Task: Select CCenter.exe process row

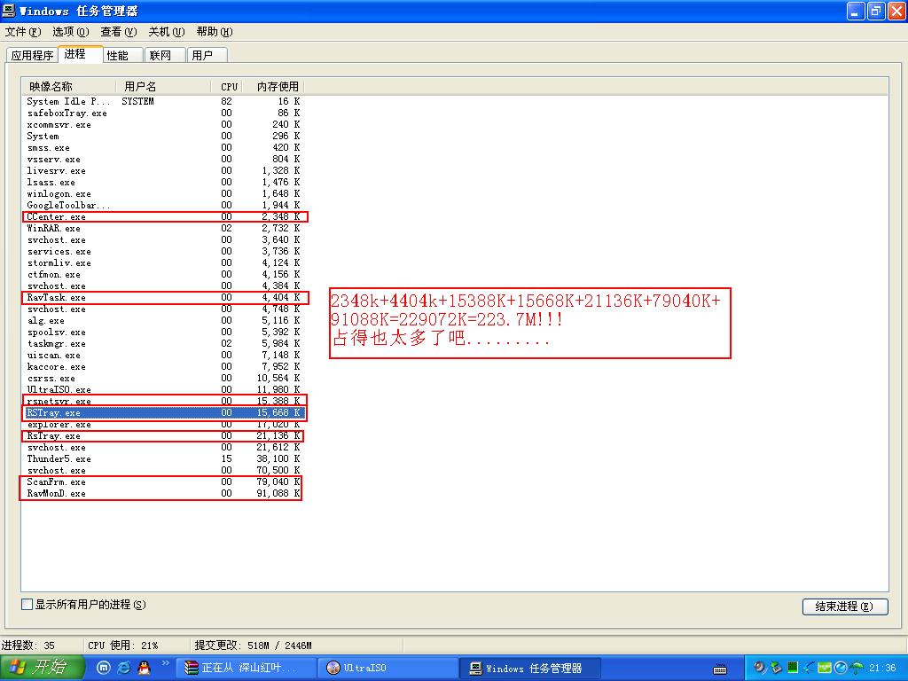Action: pyautogui.click(x=163, y=216)
